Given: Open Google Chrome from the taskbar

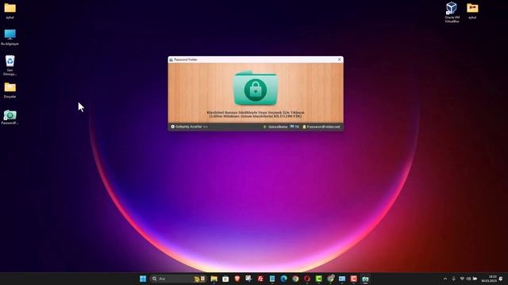Looking at the screenshot, I should click(x=295, y=279).
